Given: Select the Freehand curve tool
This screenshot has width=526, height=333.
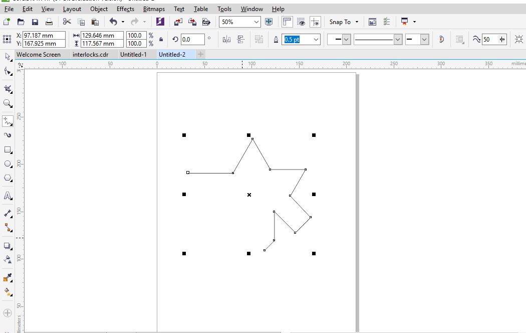Looking at the screenshot, I should coord(8,121).
